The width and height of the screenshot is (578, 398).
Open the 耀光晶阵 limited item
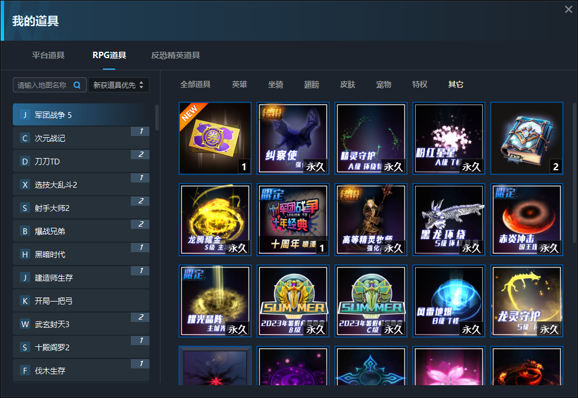click(215, 301)
